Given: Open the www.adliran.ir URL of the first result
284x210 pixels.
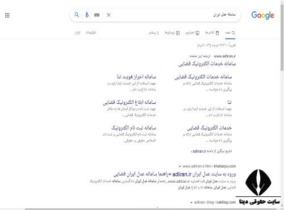Looking at the screenshot, I should 225,56.
